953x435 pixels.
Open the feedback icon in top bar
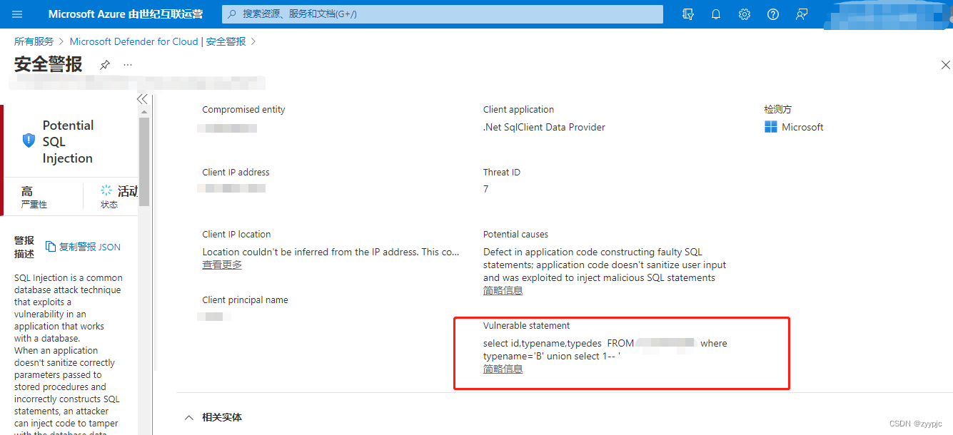[x=802, y=14]
